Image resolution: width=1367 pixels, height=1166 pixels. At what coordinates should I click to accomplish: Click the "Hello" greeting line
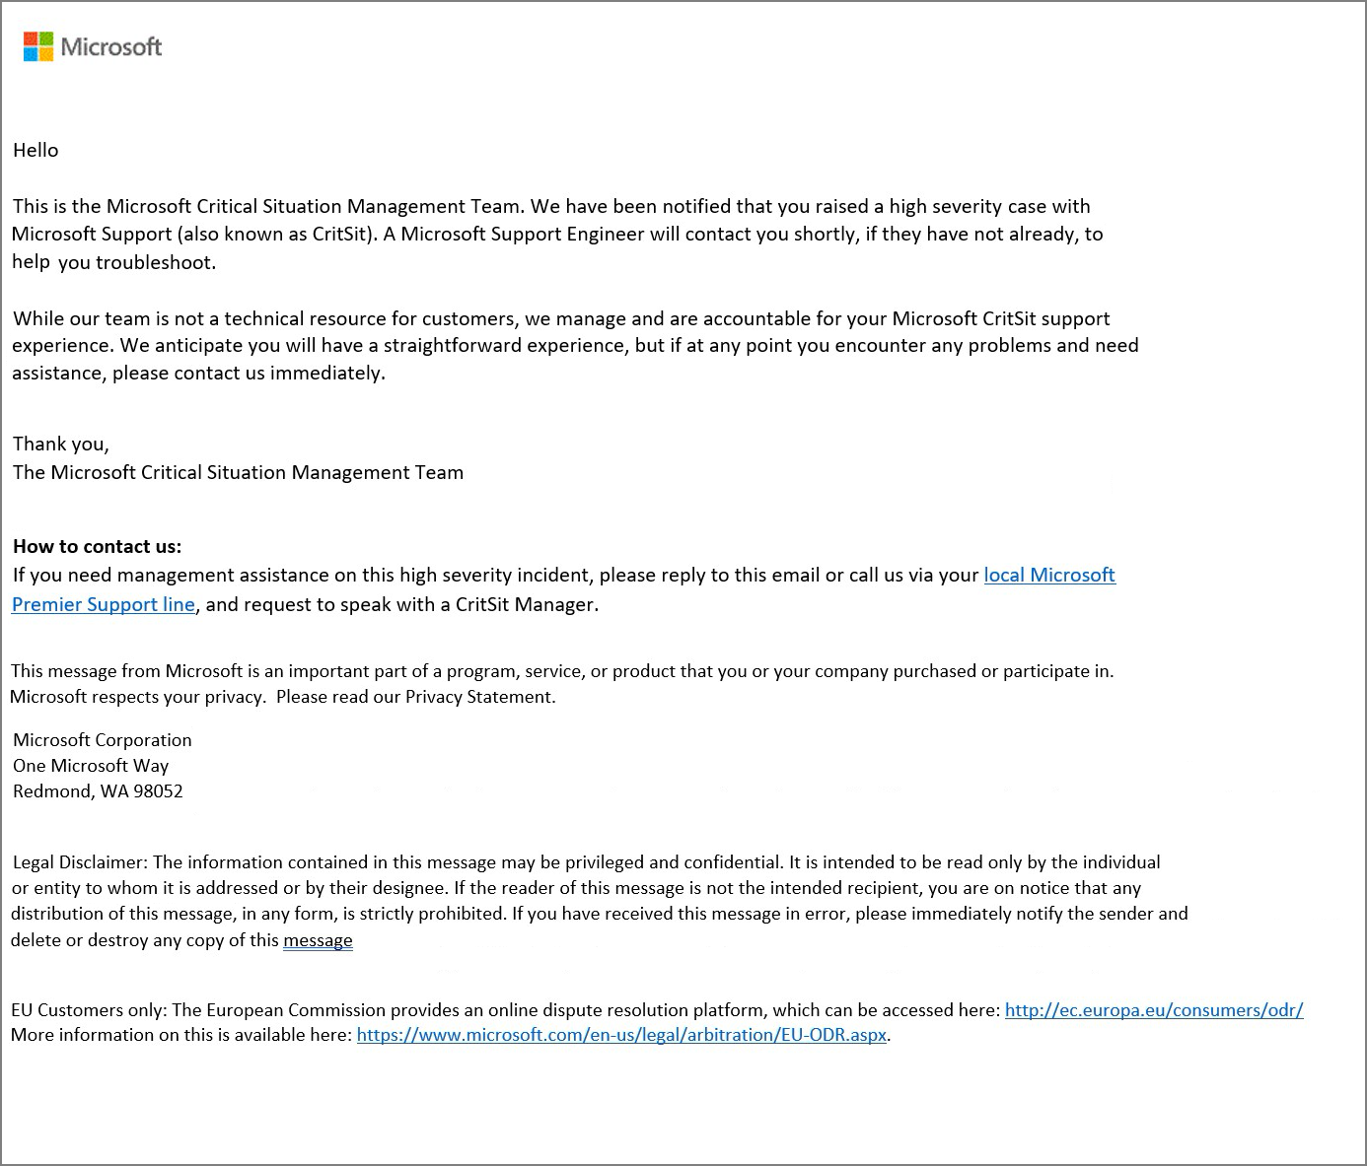pyautogui.click(x=36, y=150)
